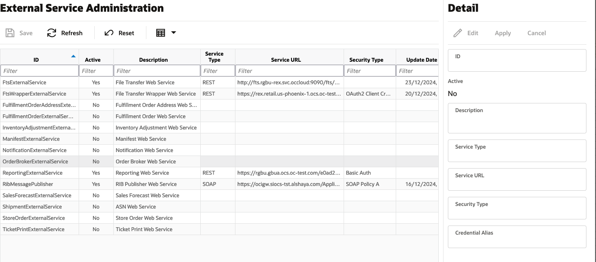This screenshot has width=596, height=262.
Task: Select the TicketPrintExternalService row
Action: point(219,229)
